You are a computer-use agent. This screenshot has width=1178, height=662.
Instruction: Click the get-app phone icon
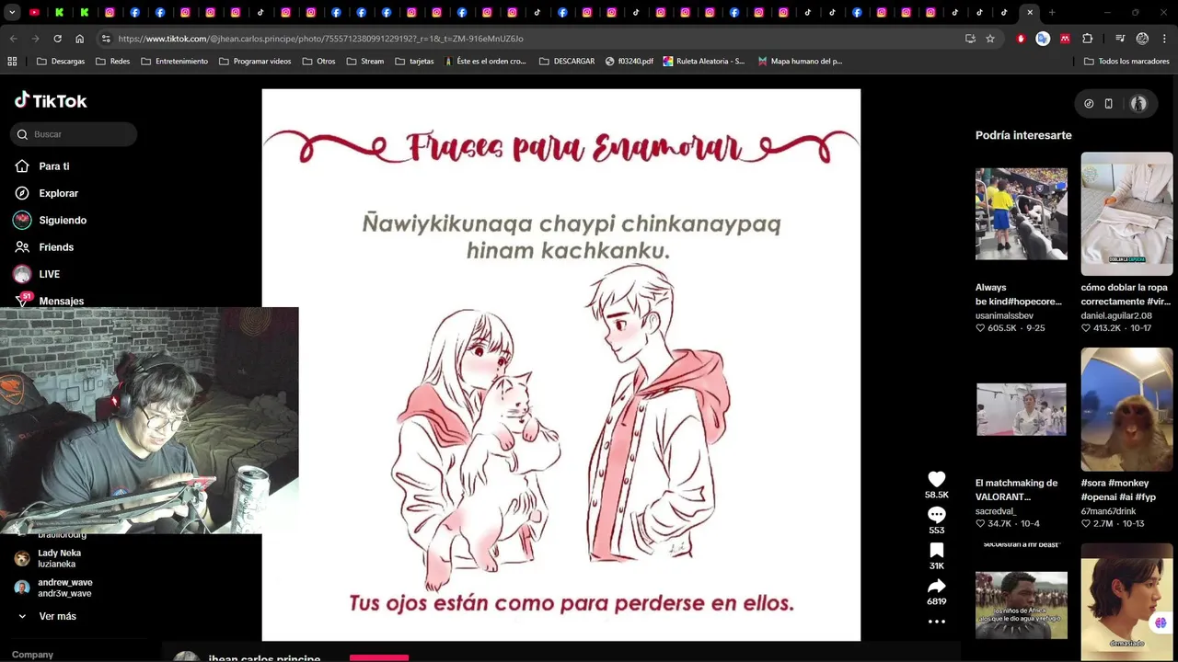click(x=1109, y=104)
